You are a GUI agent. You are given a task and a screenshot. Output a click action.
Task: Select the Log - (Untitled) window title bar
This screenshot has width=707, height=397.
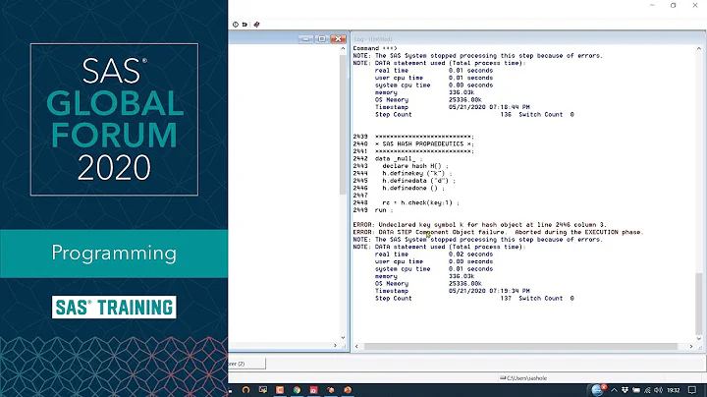click(527, 39)
